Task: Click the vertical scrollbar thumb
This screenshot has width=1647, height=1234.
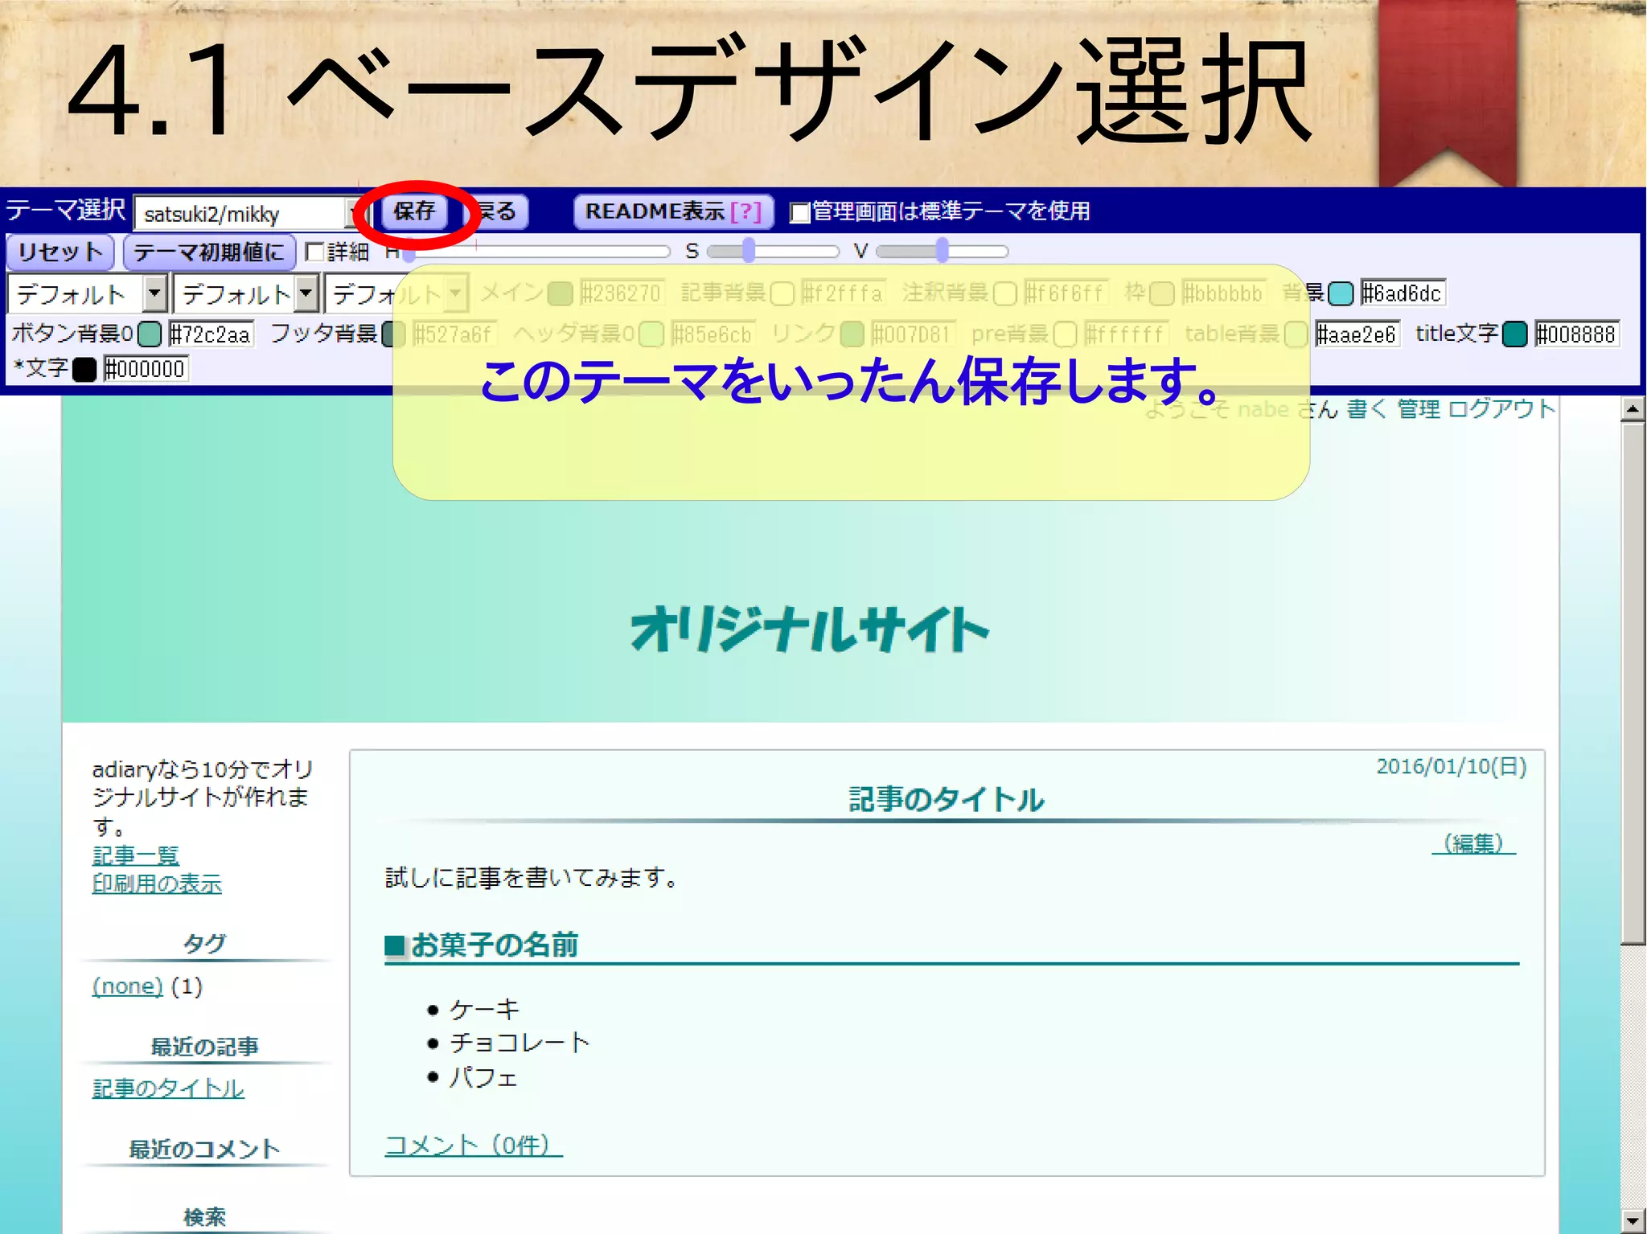Action: coord(1633,683)
